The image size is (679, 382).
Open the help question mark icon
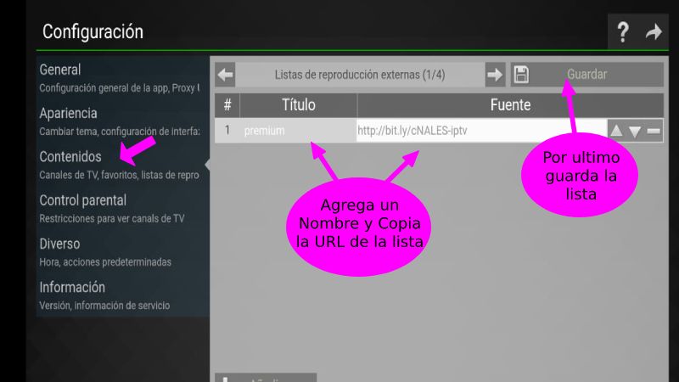pos(623,31)
